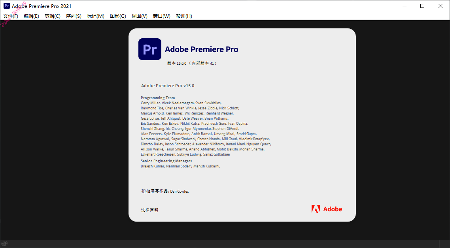Image resolution: width=450 pixels, height=248 pixels.
Task: Click the Premiere Pro title bar app icon
Action: click(6, 6)
